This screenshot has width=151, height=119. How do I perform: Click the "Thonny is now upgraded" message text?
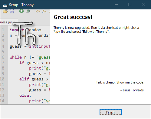[x=96, y=30]
